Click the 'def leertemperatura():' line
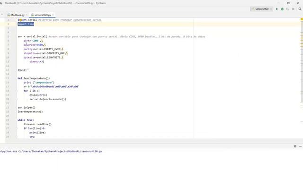Viewport: 303px width, 170px height. (34, 78)
